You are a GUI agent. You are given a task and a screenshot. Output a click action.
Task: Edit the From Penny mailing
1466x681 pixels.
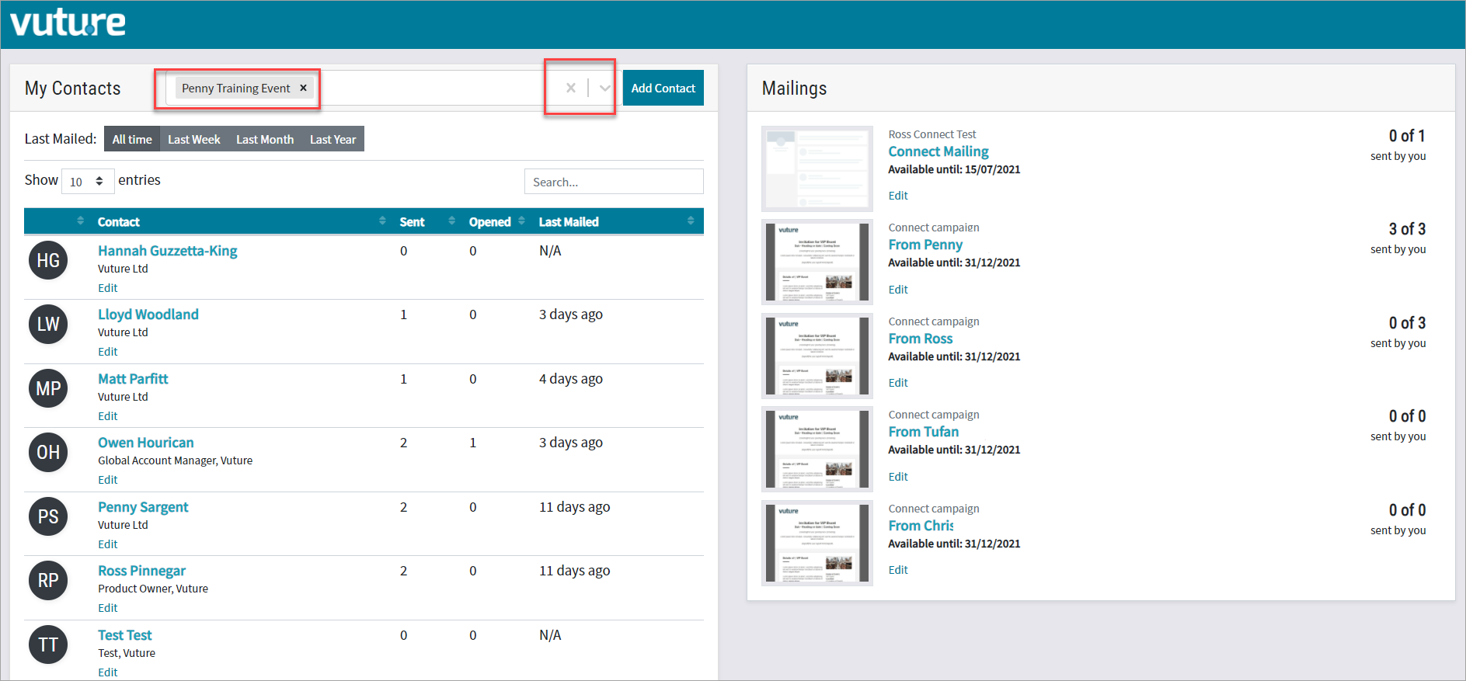point(898,290)
